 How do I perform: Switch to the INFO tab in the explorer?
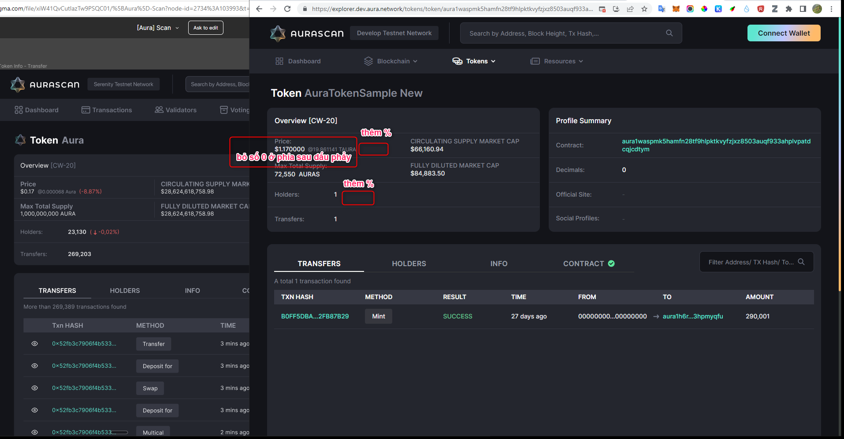pyautogui.click(x=499, y=263)
